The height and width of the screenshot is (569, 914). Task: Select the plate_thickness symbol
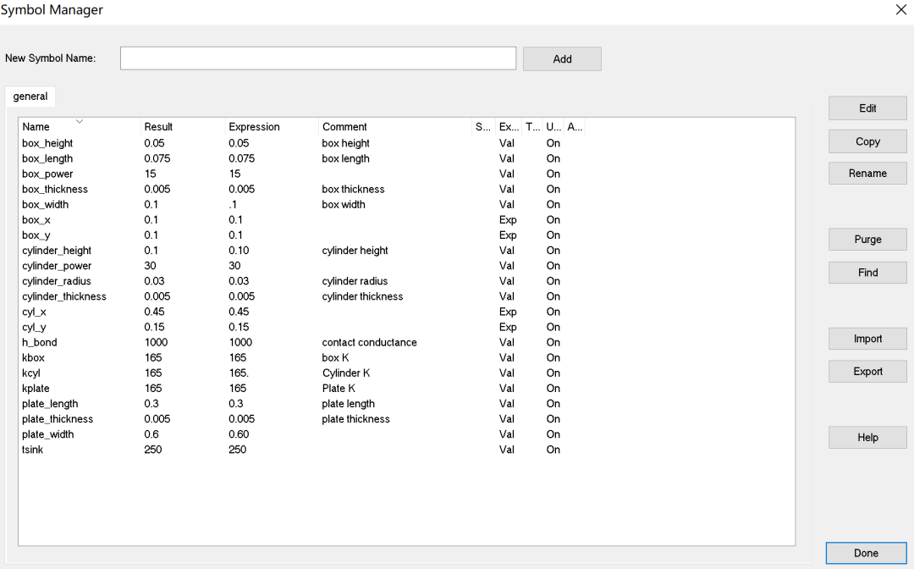pyautogui.click(x=58, y=419)
